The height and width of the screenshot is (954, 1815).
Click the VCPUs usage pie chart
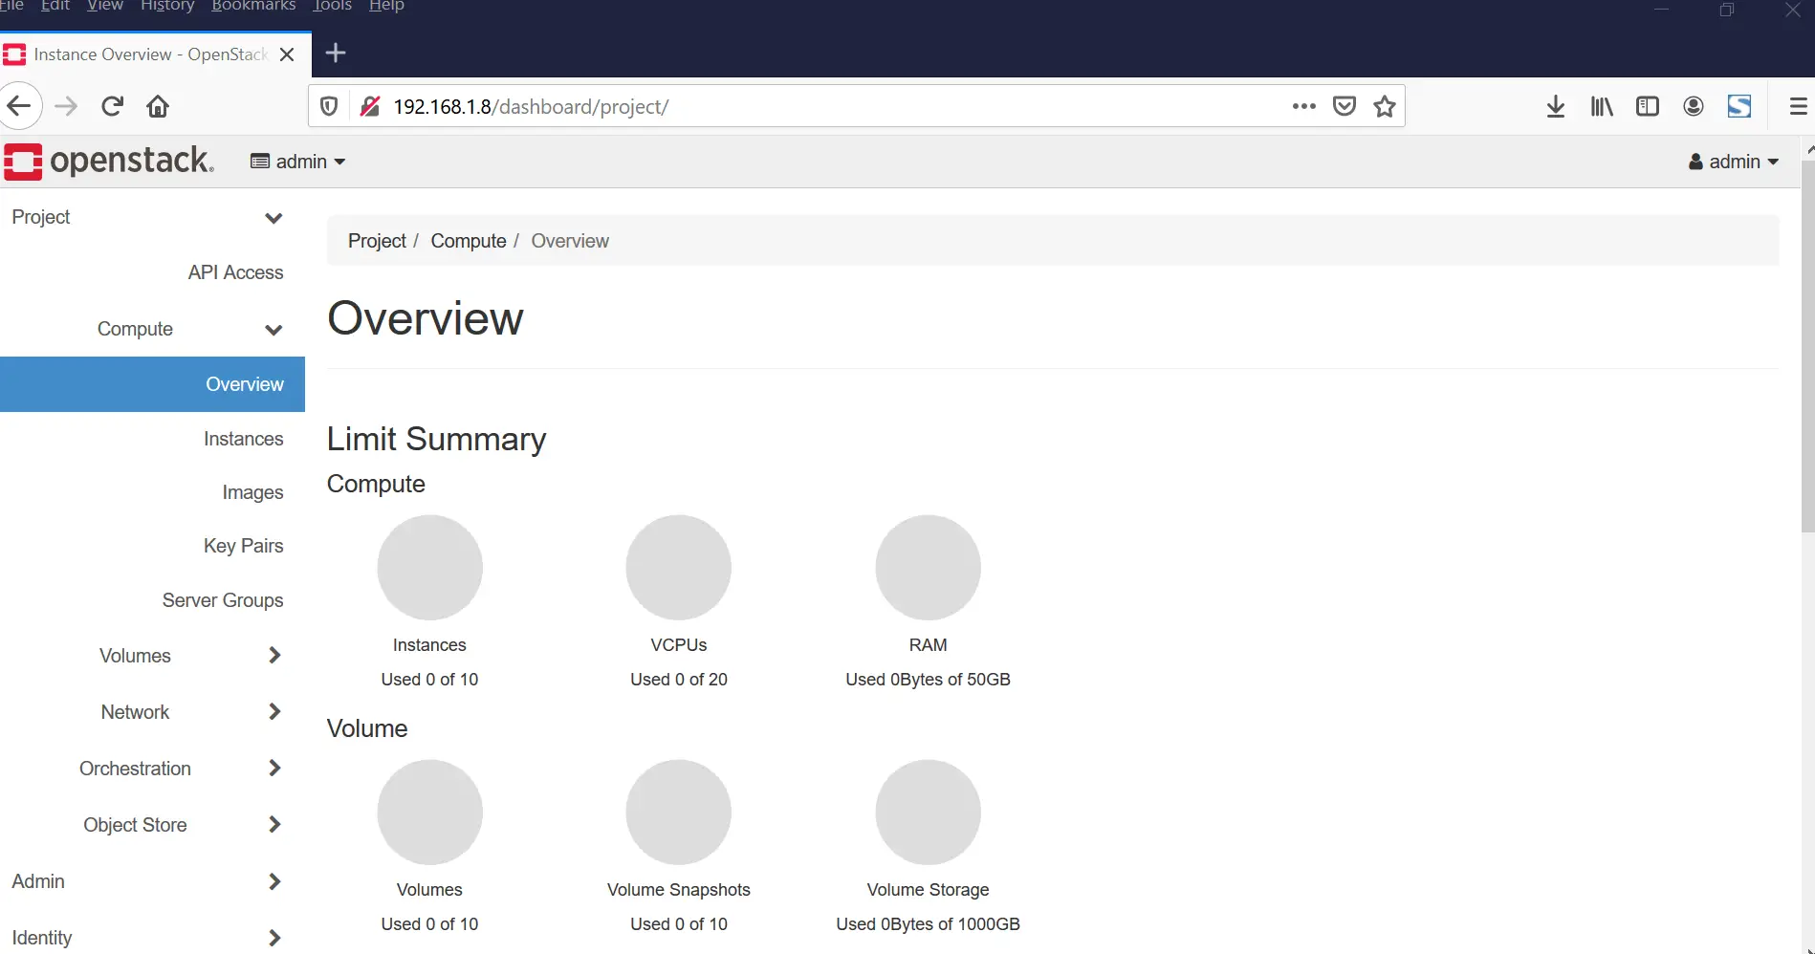click(x=679, y=568)
